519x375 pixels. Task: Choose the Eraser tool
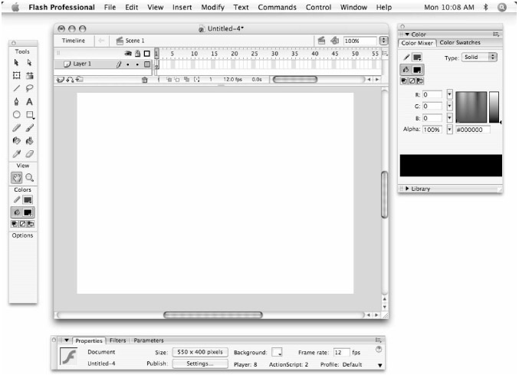tap(29, 153)
